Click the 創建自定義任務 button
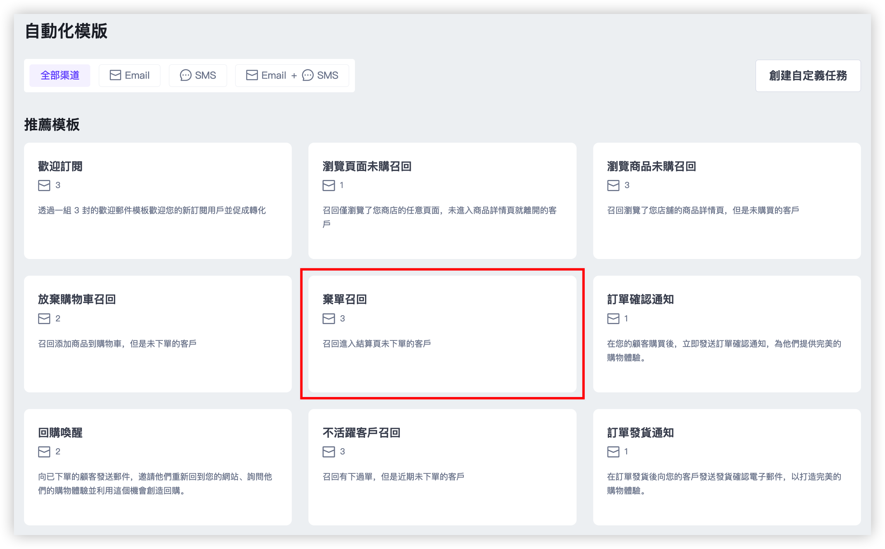885x549 pixels. point(808,76)
